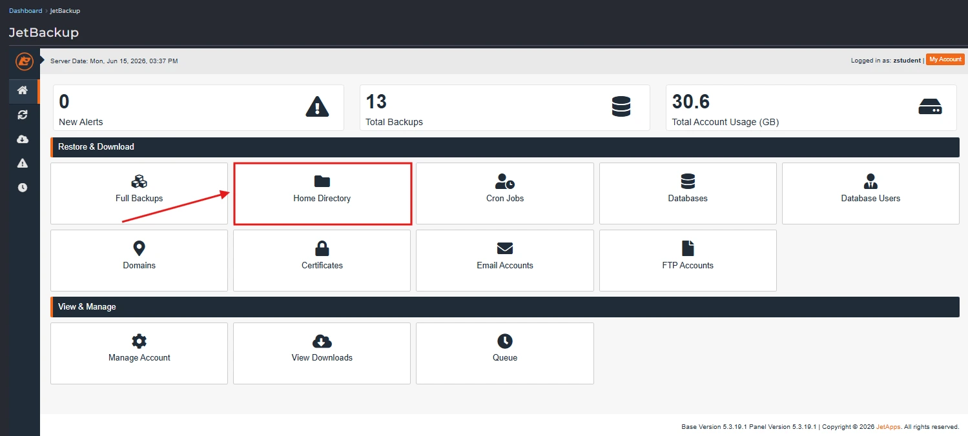
Task: Click the Server Date text
Action: 114,61
